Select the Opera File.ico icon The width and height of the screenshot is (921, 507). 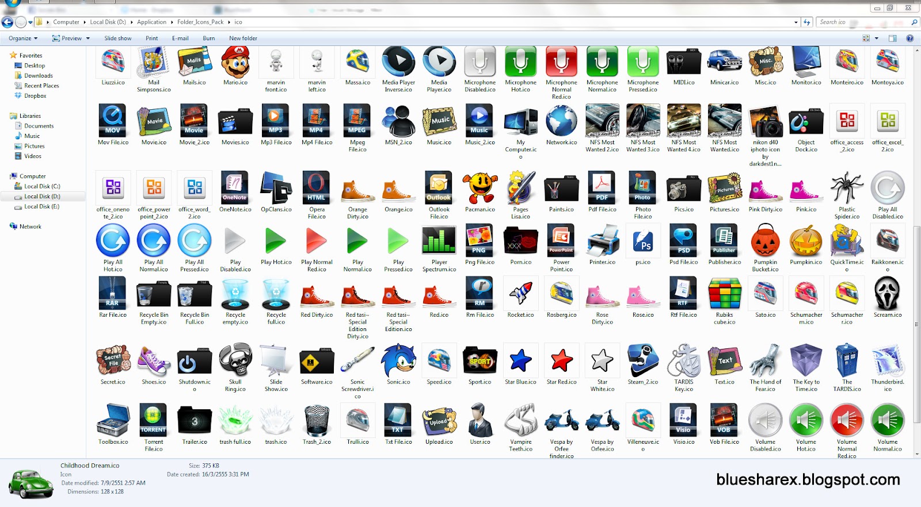(x=317, y=187)
